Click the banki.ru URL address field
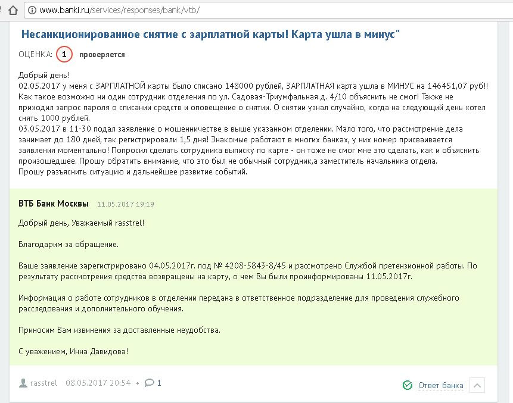 [268, 11]
